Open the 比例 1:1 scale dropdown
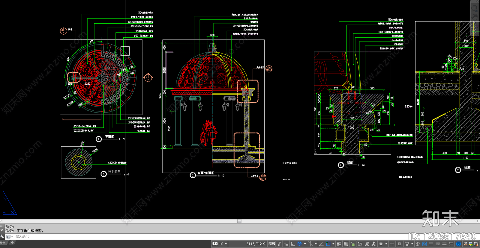 click(x=219, y=244)
